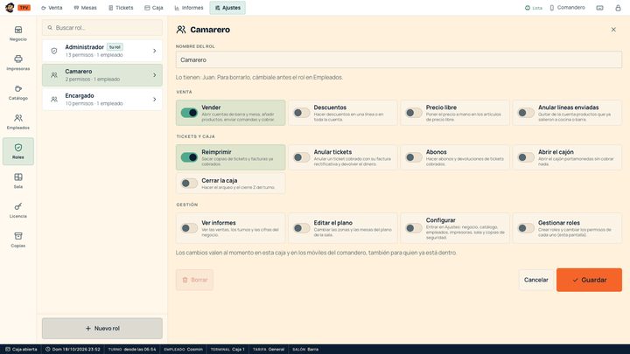
Task: Switch to the Venta tab
Action: pos(52,8)
